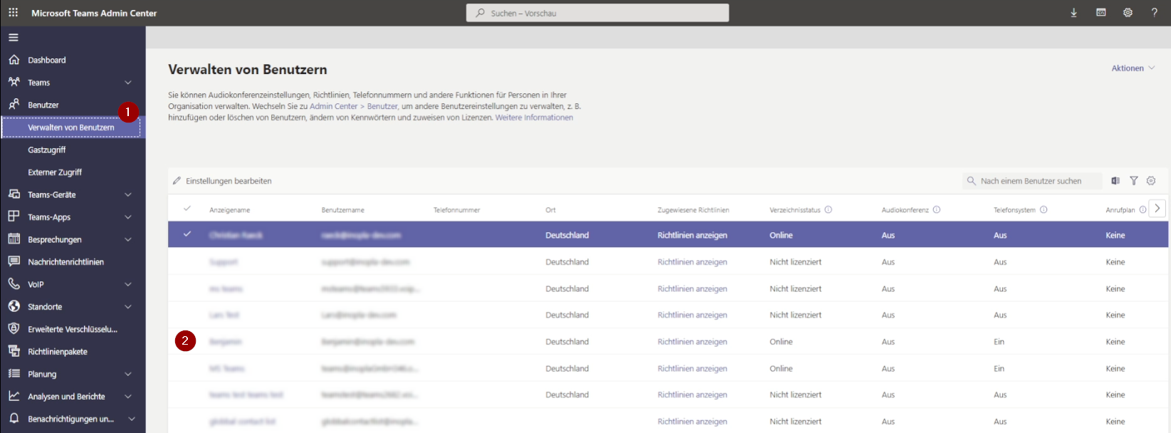
Task: Open column settings gear above table
Action: pyautogui.click(x=1151, y=181)
